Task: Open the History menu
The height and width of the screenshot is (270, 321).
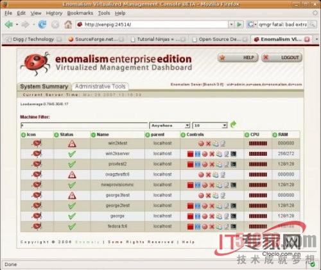Action: (54, 13)
